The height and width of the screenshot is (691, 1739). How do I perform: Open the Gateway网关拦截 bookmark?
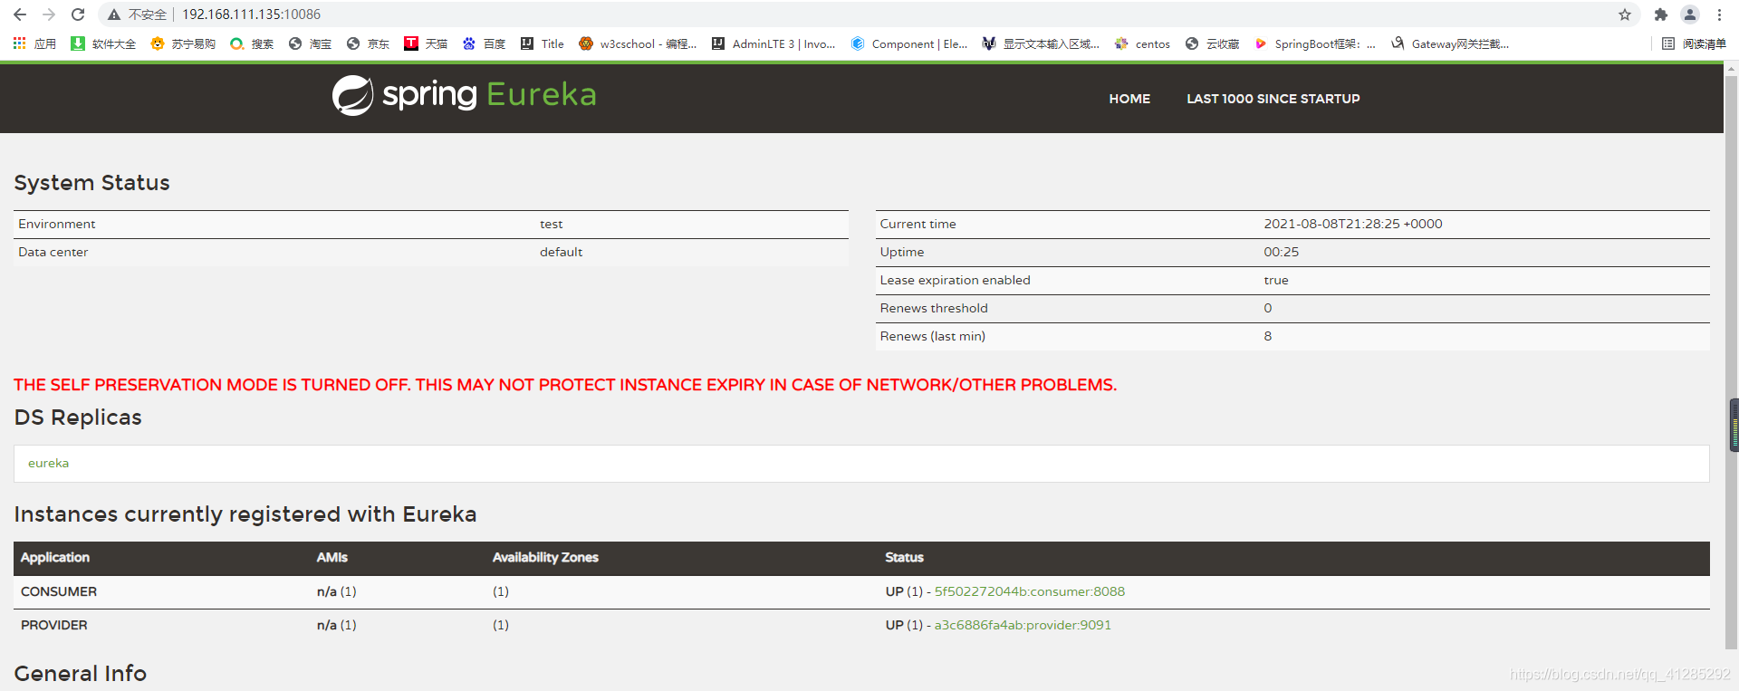(x=1449, y=43)
